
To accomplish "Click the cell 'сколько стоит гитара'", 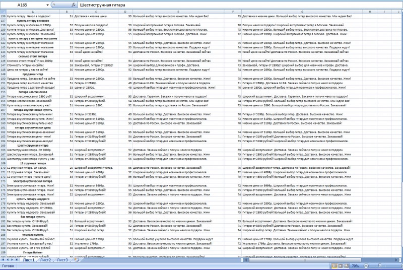I will click(x=33, y=56).
